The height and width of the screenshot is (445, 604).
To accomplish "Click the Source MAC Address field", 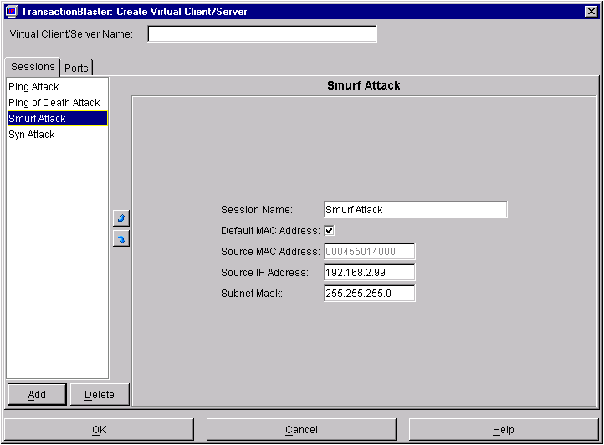I will tap(370, 252).
